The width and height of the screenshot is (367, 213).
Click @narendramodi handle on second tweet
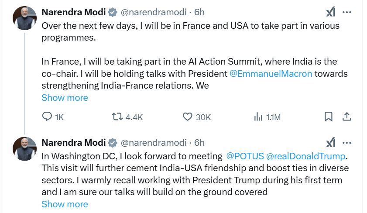[153, 143]
